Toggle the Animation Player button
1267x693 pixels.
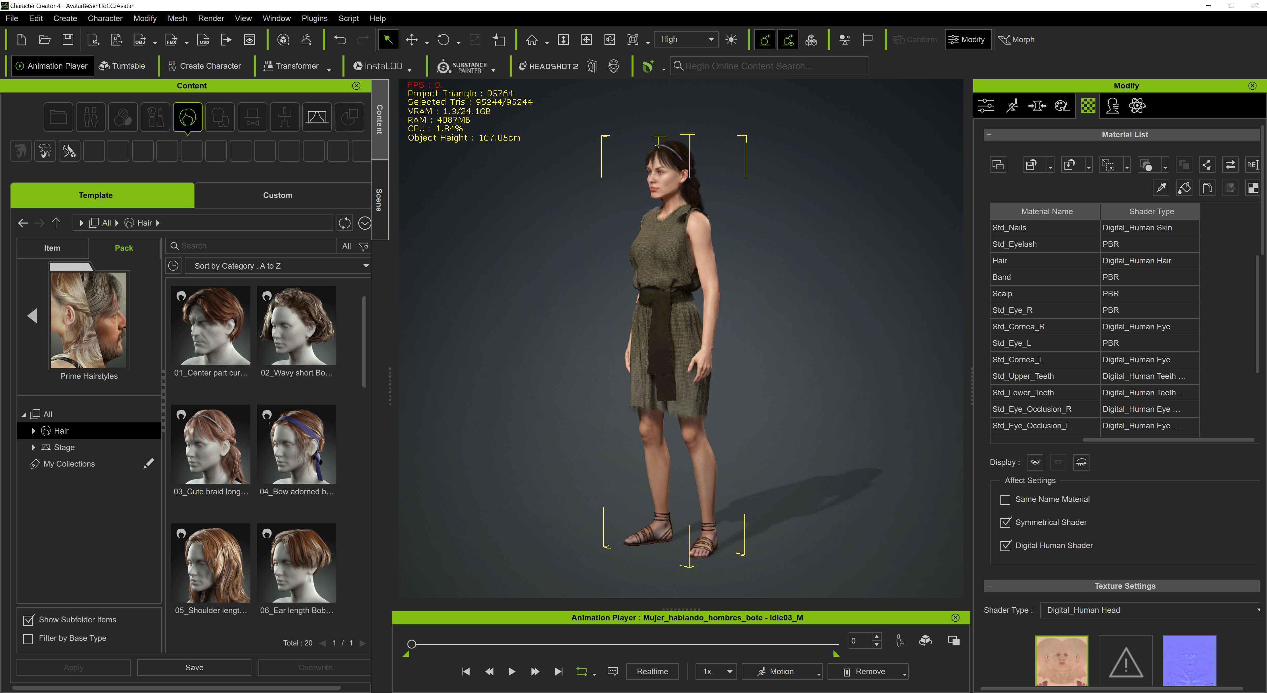click(52, 66)
